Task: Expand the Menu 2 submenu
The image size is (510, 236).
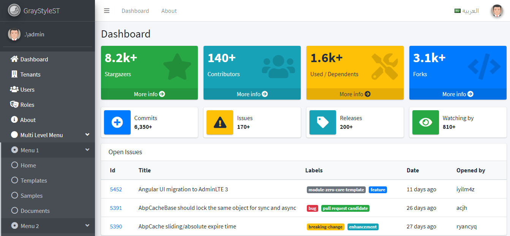Action: [87, 226]
